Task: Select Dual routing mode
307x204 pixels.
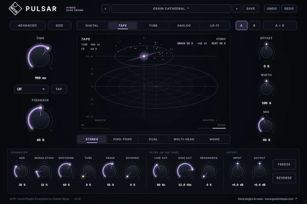Action: [x=153, y=139]
